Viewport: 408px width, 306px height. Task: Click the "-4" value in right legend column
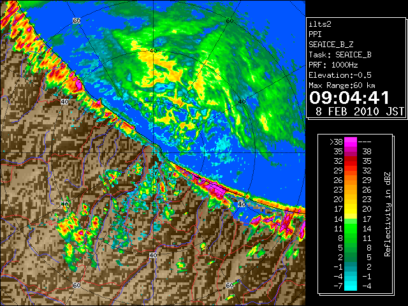pyautogui.click(x=367, y=286)
